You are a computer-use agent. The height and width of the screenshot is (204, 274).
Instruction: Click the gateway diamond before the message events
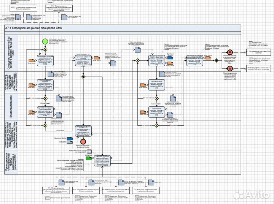coord(217,60)
